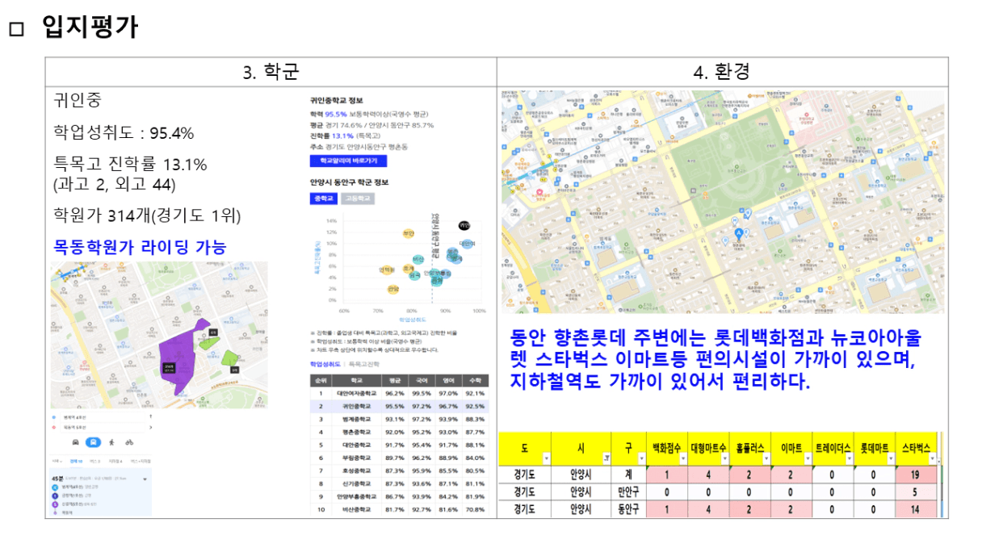Click the 비산중학교 table row

(x=399, y=508)
